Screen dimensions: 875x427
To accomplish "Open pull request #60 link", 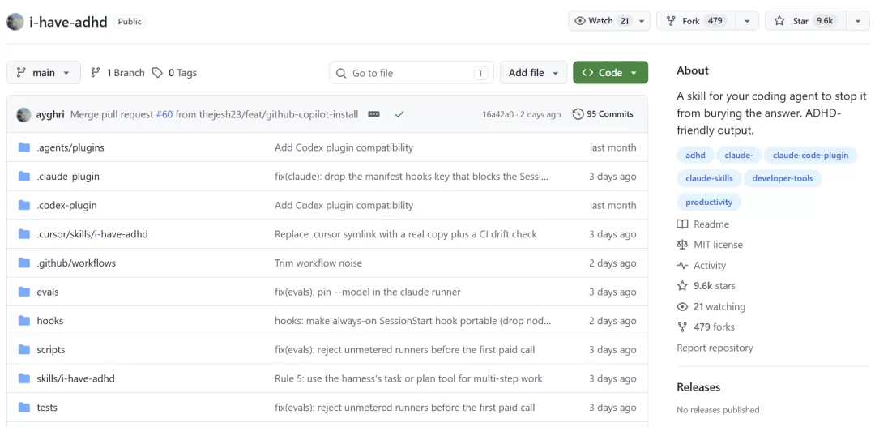I will [164, 114].
